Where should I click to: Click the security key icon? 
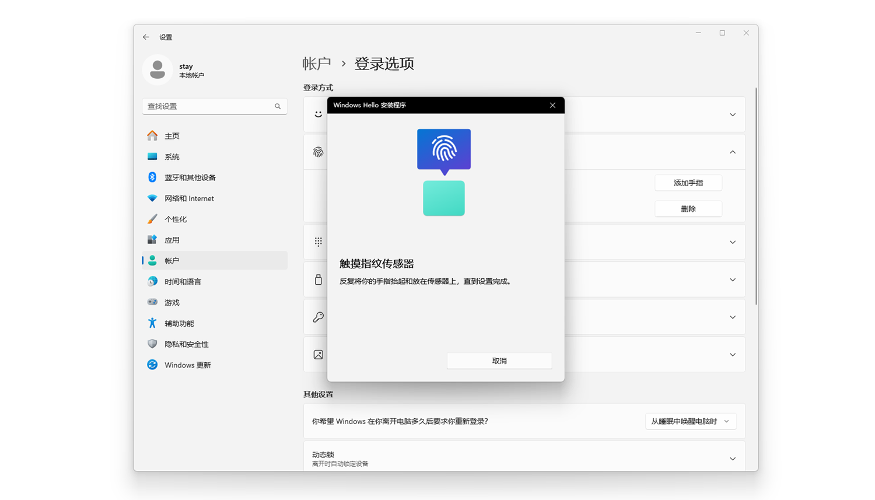coord(318,279)
